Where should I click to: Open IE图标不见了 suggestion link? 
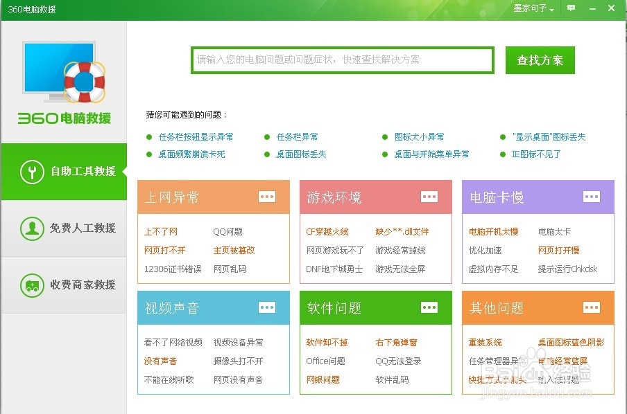tap(536, 154)
